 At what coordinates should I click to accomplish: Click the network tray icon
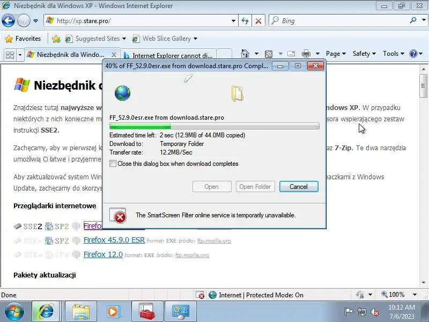[x=361, y=312]
